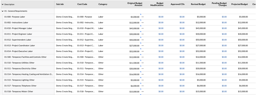Click 'Demo: Create Sing...' sub job for 01-510
257x95 pixels.
click(65, 63)
